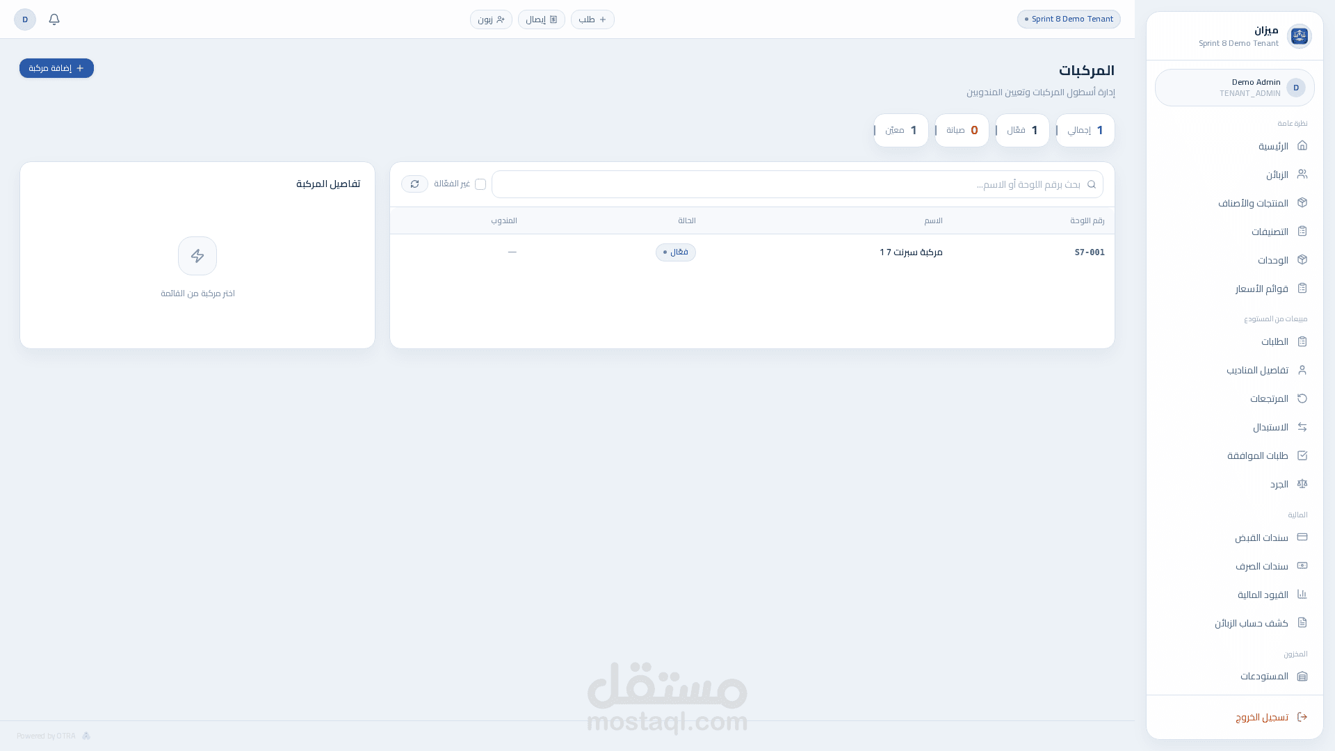Open the Demo Admin profile card

pyautogui.click(x=1234, y=88)
